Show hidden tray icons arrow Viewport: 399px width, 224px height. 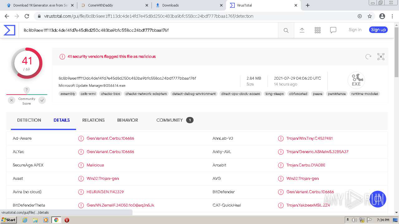(x=348, y=220)
